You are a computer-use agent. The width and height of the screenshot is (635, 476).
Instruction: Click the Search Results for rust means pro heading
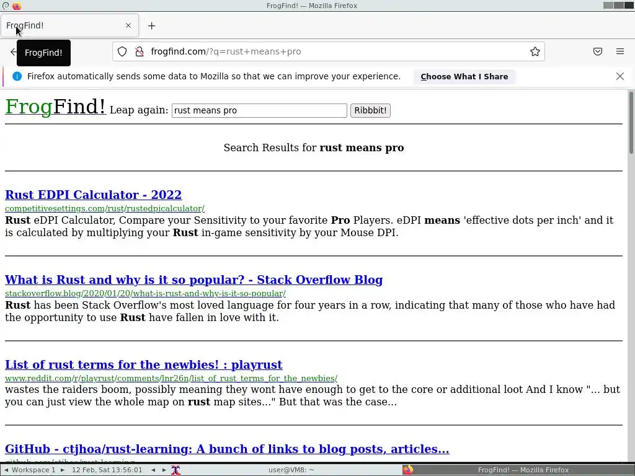[314, 148]
